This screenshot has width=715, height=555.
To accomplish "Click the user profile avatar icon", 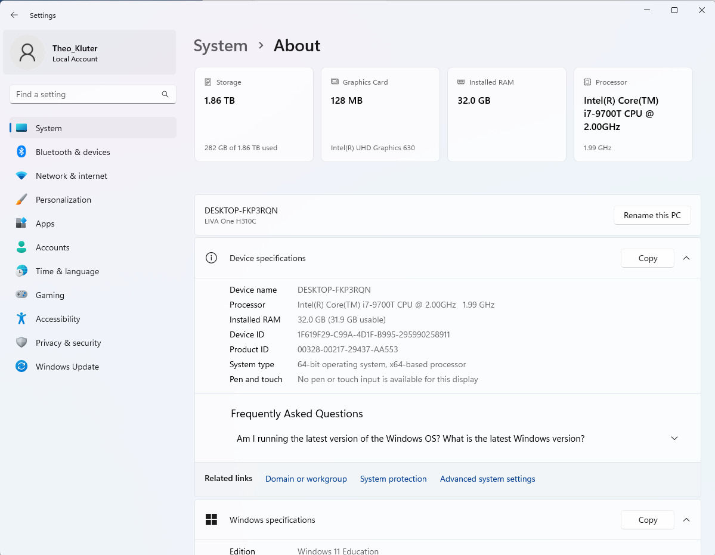I will (x=27, y=52).
